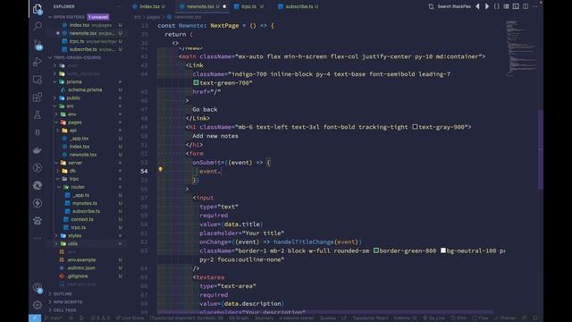The image size is (572, 322).
Task: Click the remote window indicator in status bar
Action: tap(35, 318)
